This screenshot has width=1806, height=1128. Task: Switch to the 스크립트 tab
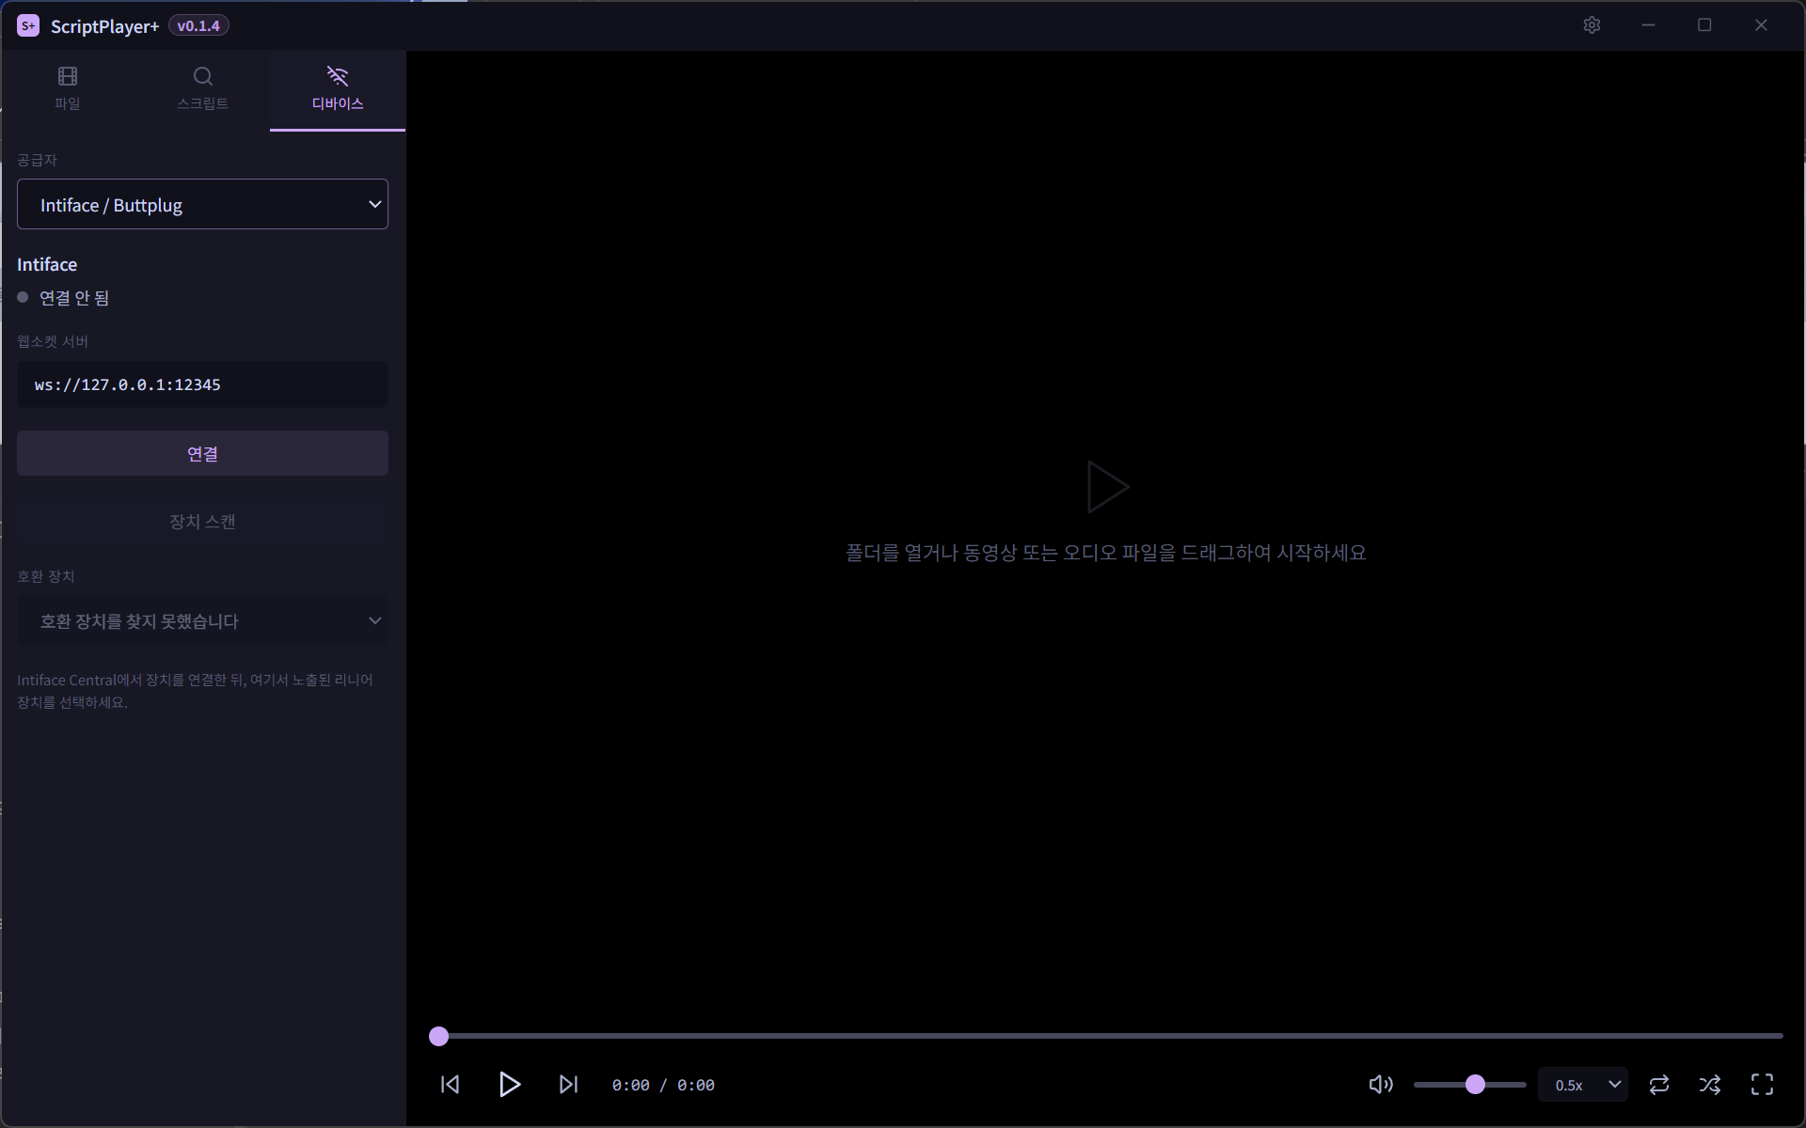click(x=202, y=89)
